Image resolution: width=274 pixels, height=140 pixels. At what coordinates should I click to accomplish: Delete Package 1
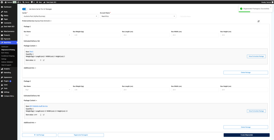(246, 72)
